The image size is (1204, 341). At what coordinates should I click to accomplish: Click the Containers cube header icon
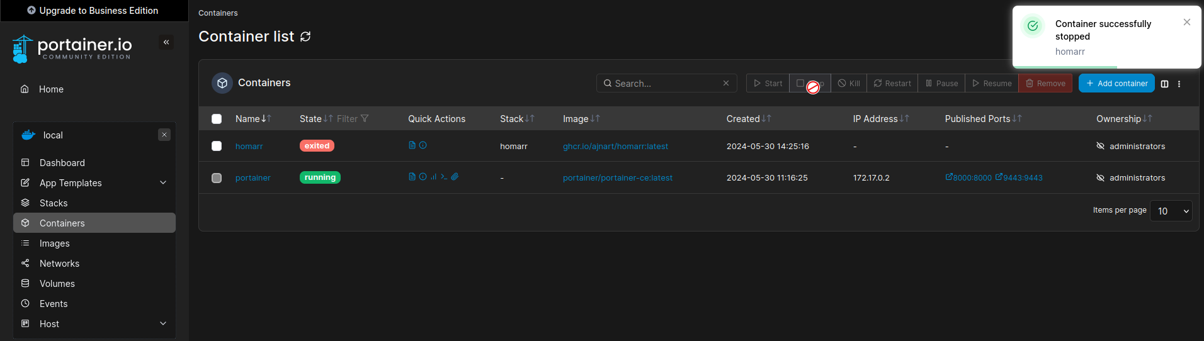[222, 83]
